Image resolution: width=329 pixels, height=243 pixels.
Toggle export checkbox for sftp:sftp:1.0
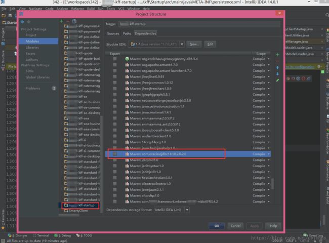115,195
